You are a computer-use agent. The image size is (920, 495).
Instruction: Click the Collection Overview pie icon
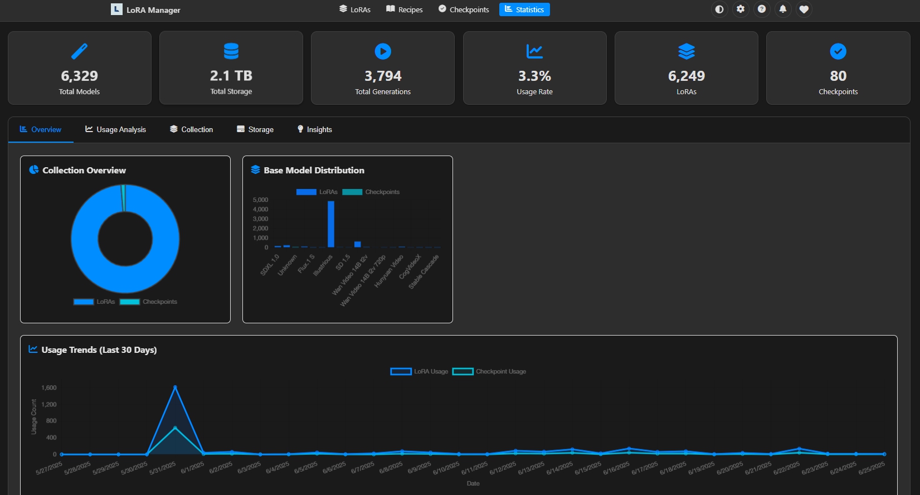pos(34,170)
